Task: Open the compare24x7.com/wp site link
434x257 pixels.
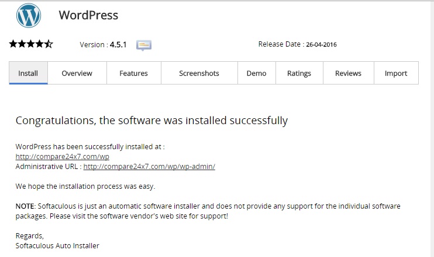Action: pyautogui.click(x=63, y=157)
